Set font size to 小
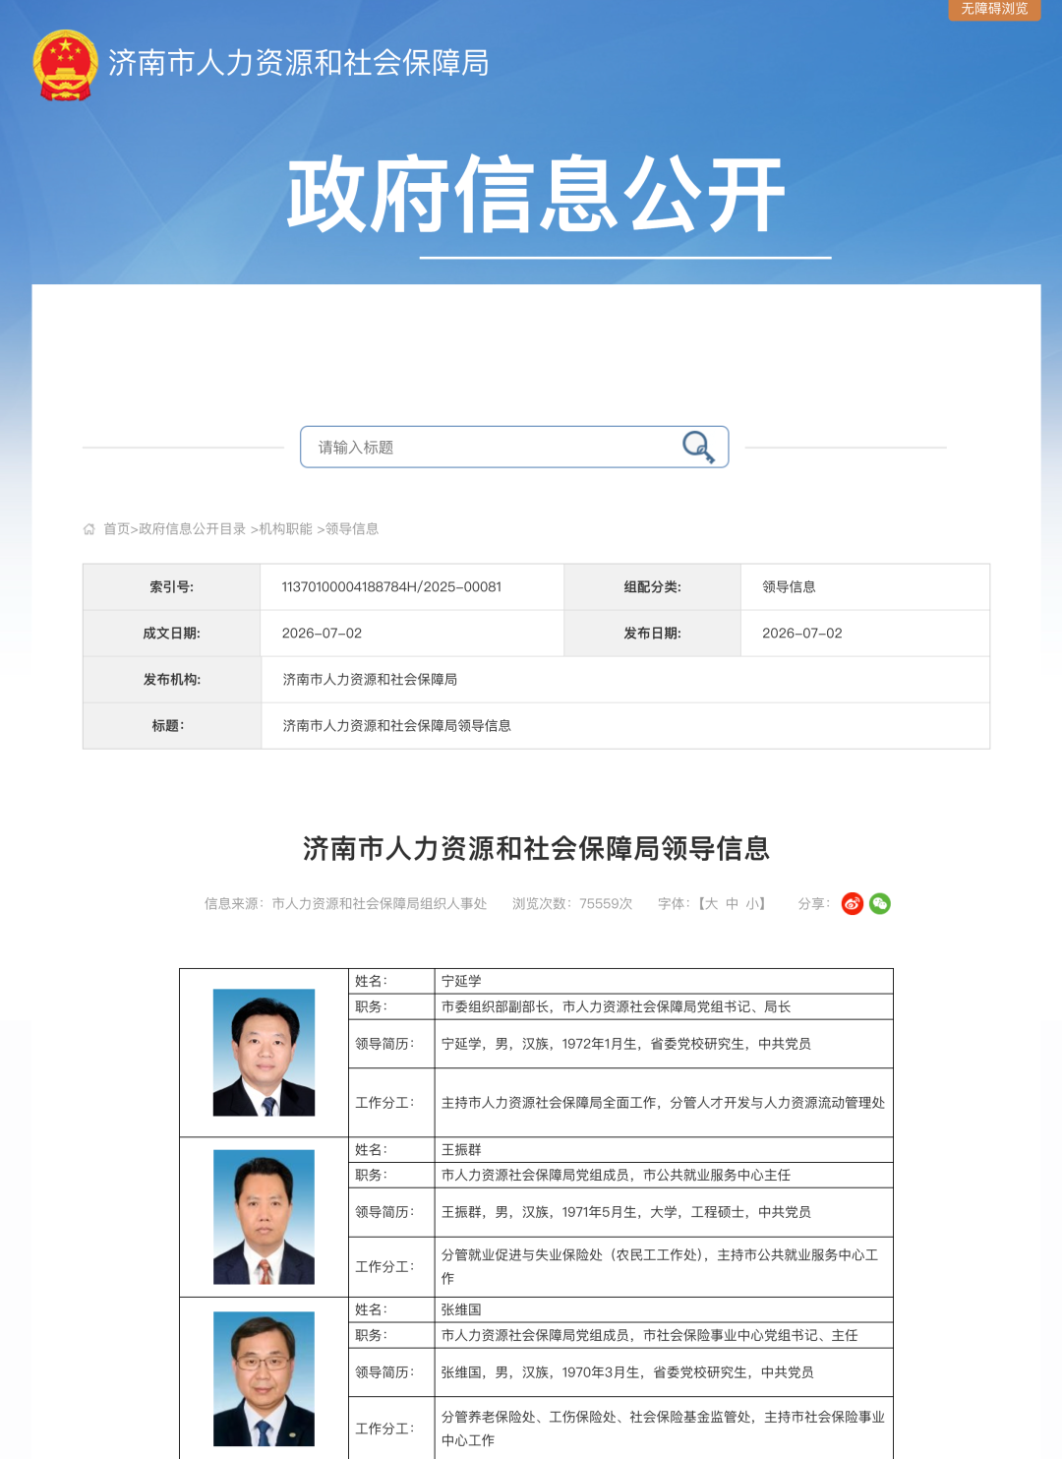Viewport: 1062px width, 1459px height. coord(752,903)
